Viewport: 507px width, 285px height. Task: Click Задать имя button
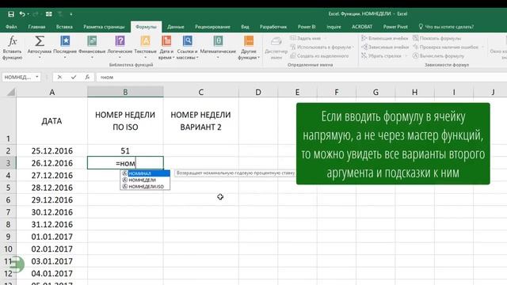click(306, 38)
